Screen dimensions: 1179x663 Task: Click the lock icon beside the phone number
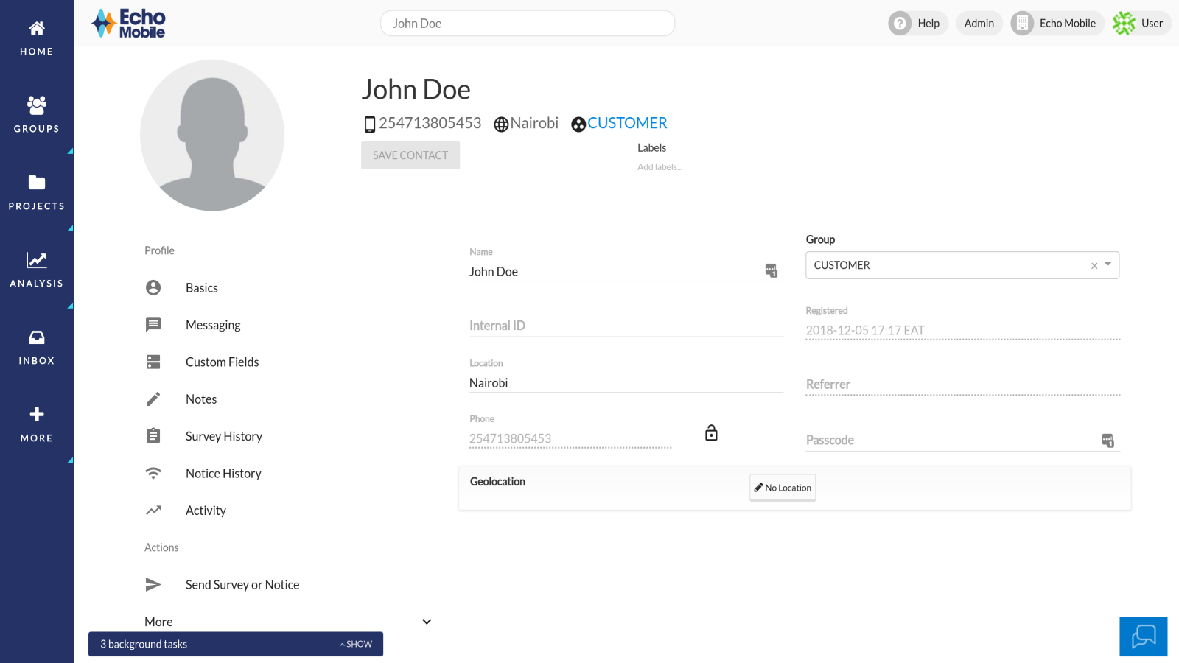tap(710, 433)
